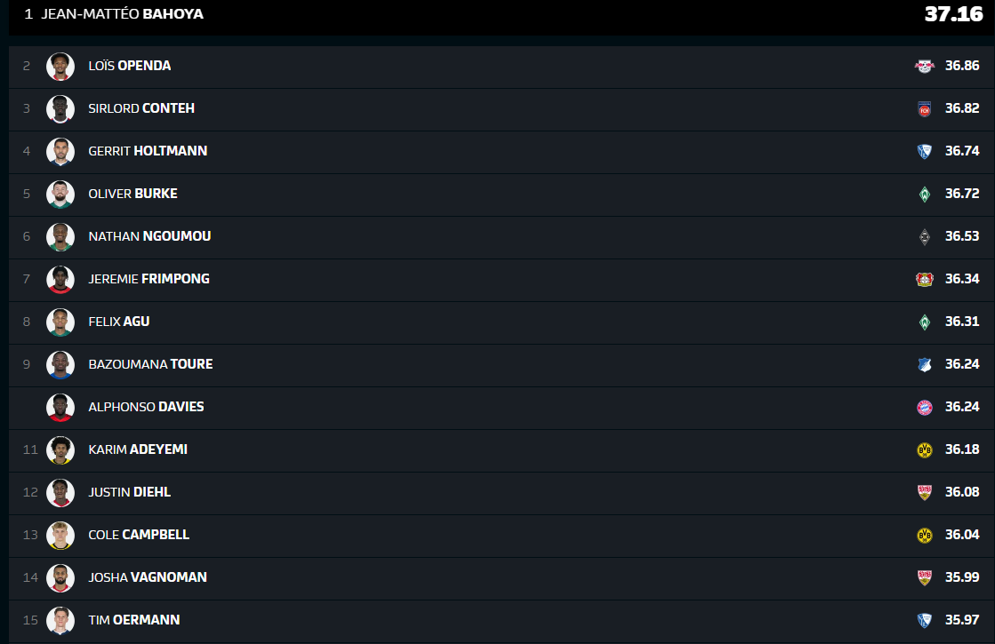Select Jeremie Frimpong's name
Viewport: 995px width, 644px height.
tap(148, 279)
